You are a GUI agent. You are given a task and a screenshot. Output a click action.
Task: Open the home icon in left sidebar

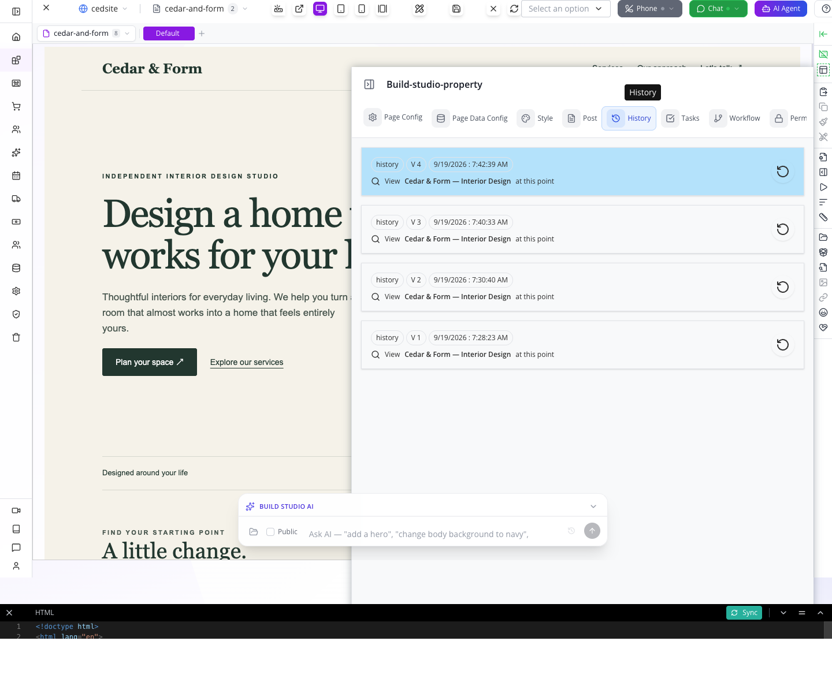[x=16, y=37]
